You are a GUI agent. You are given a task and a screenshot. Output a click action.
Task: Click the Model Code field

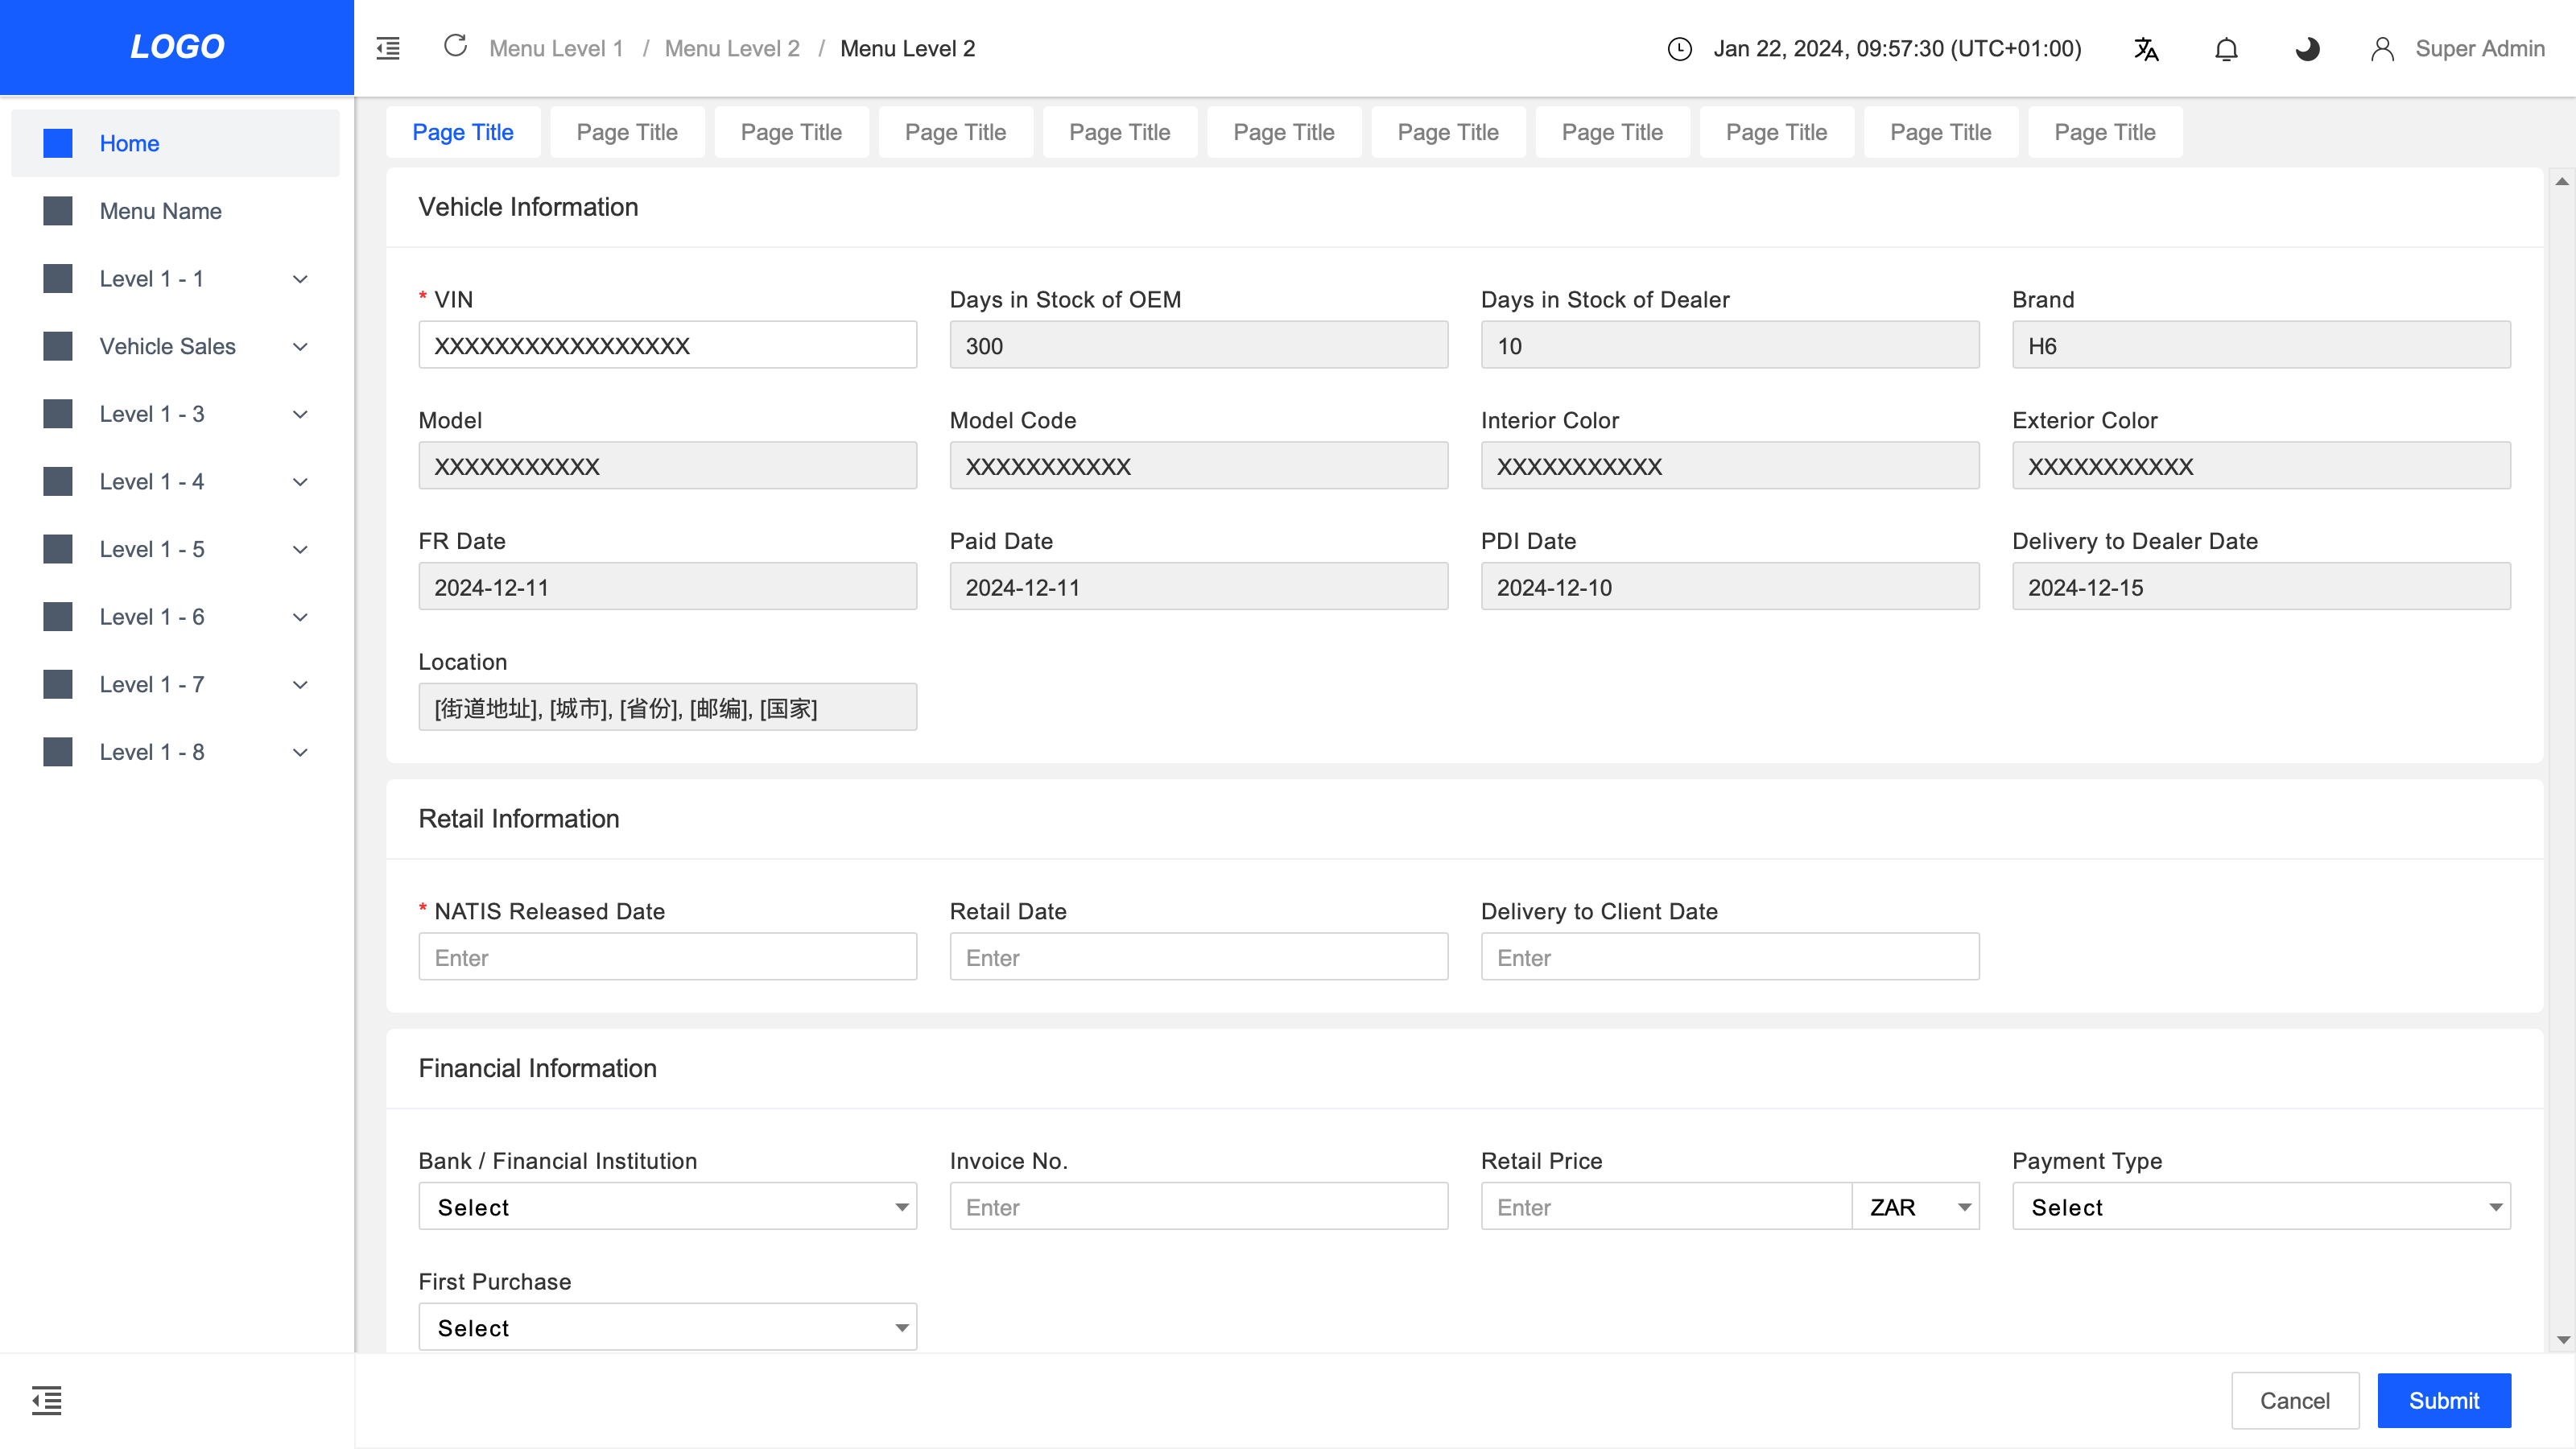pyautogui.click(x=1198, y=466)
